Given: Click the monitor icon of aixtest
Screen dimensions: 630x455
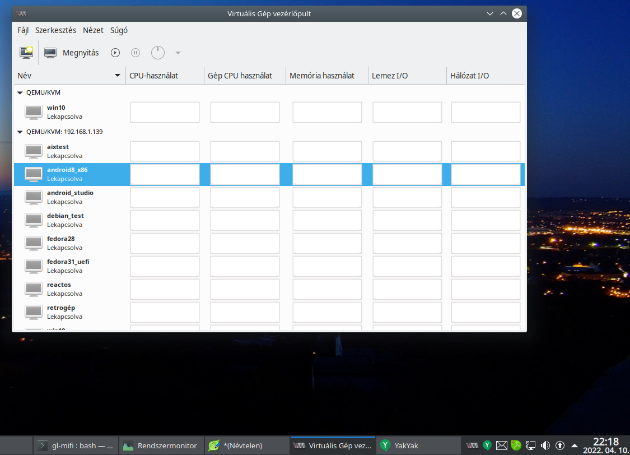Looking at the screenshot, I should pos(34,151).
